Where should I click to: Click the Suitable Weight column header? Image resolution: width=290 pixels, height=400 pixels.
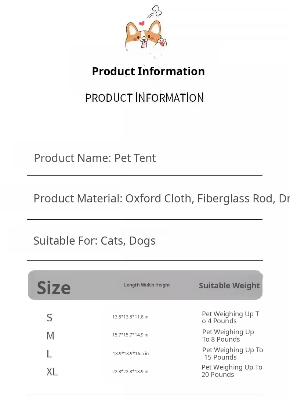click(229, 286)
